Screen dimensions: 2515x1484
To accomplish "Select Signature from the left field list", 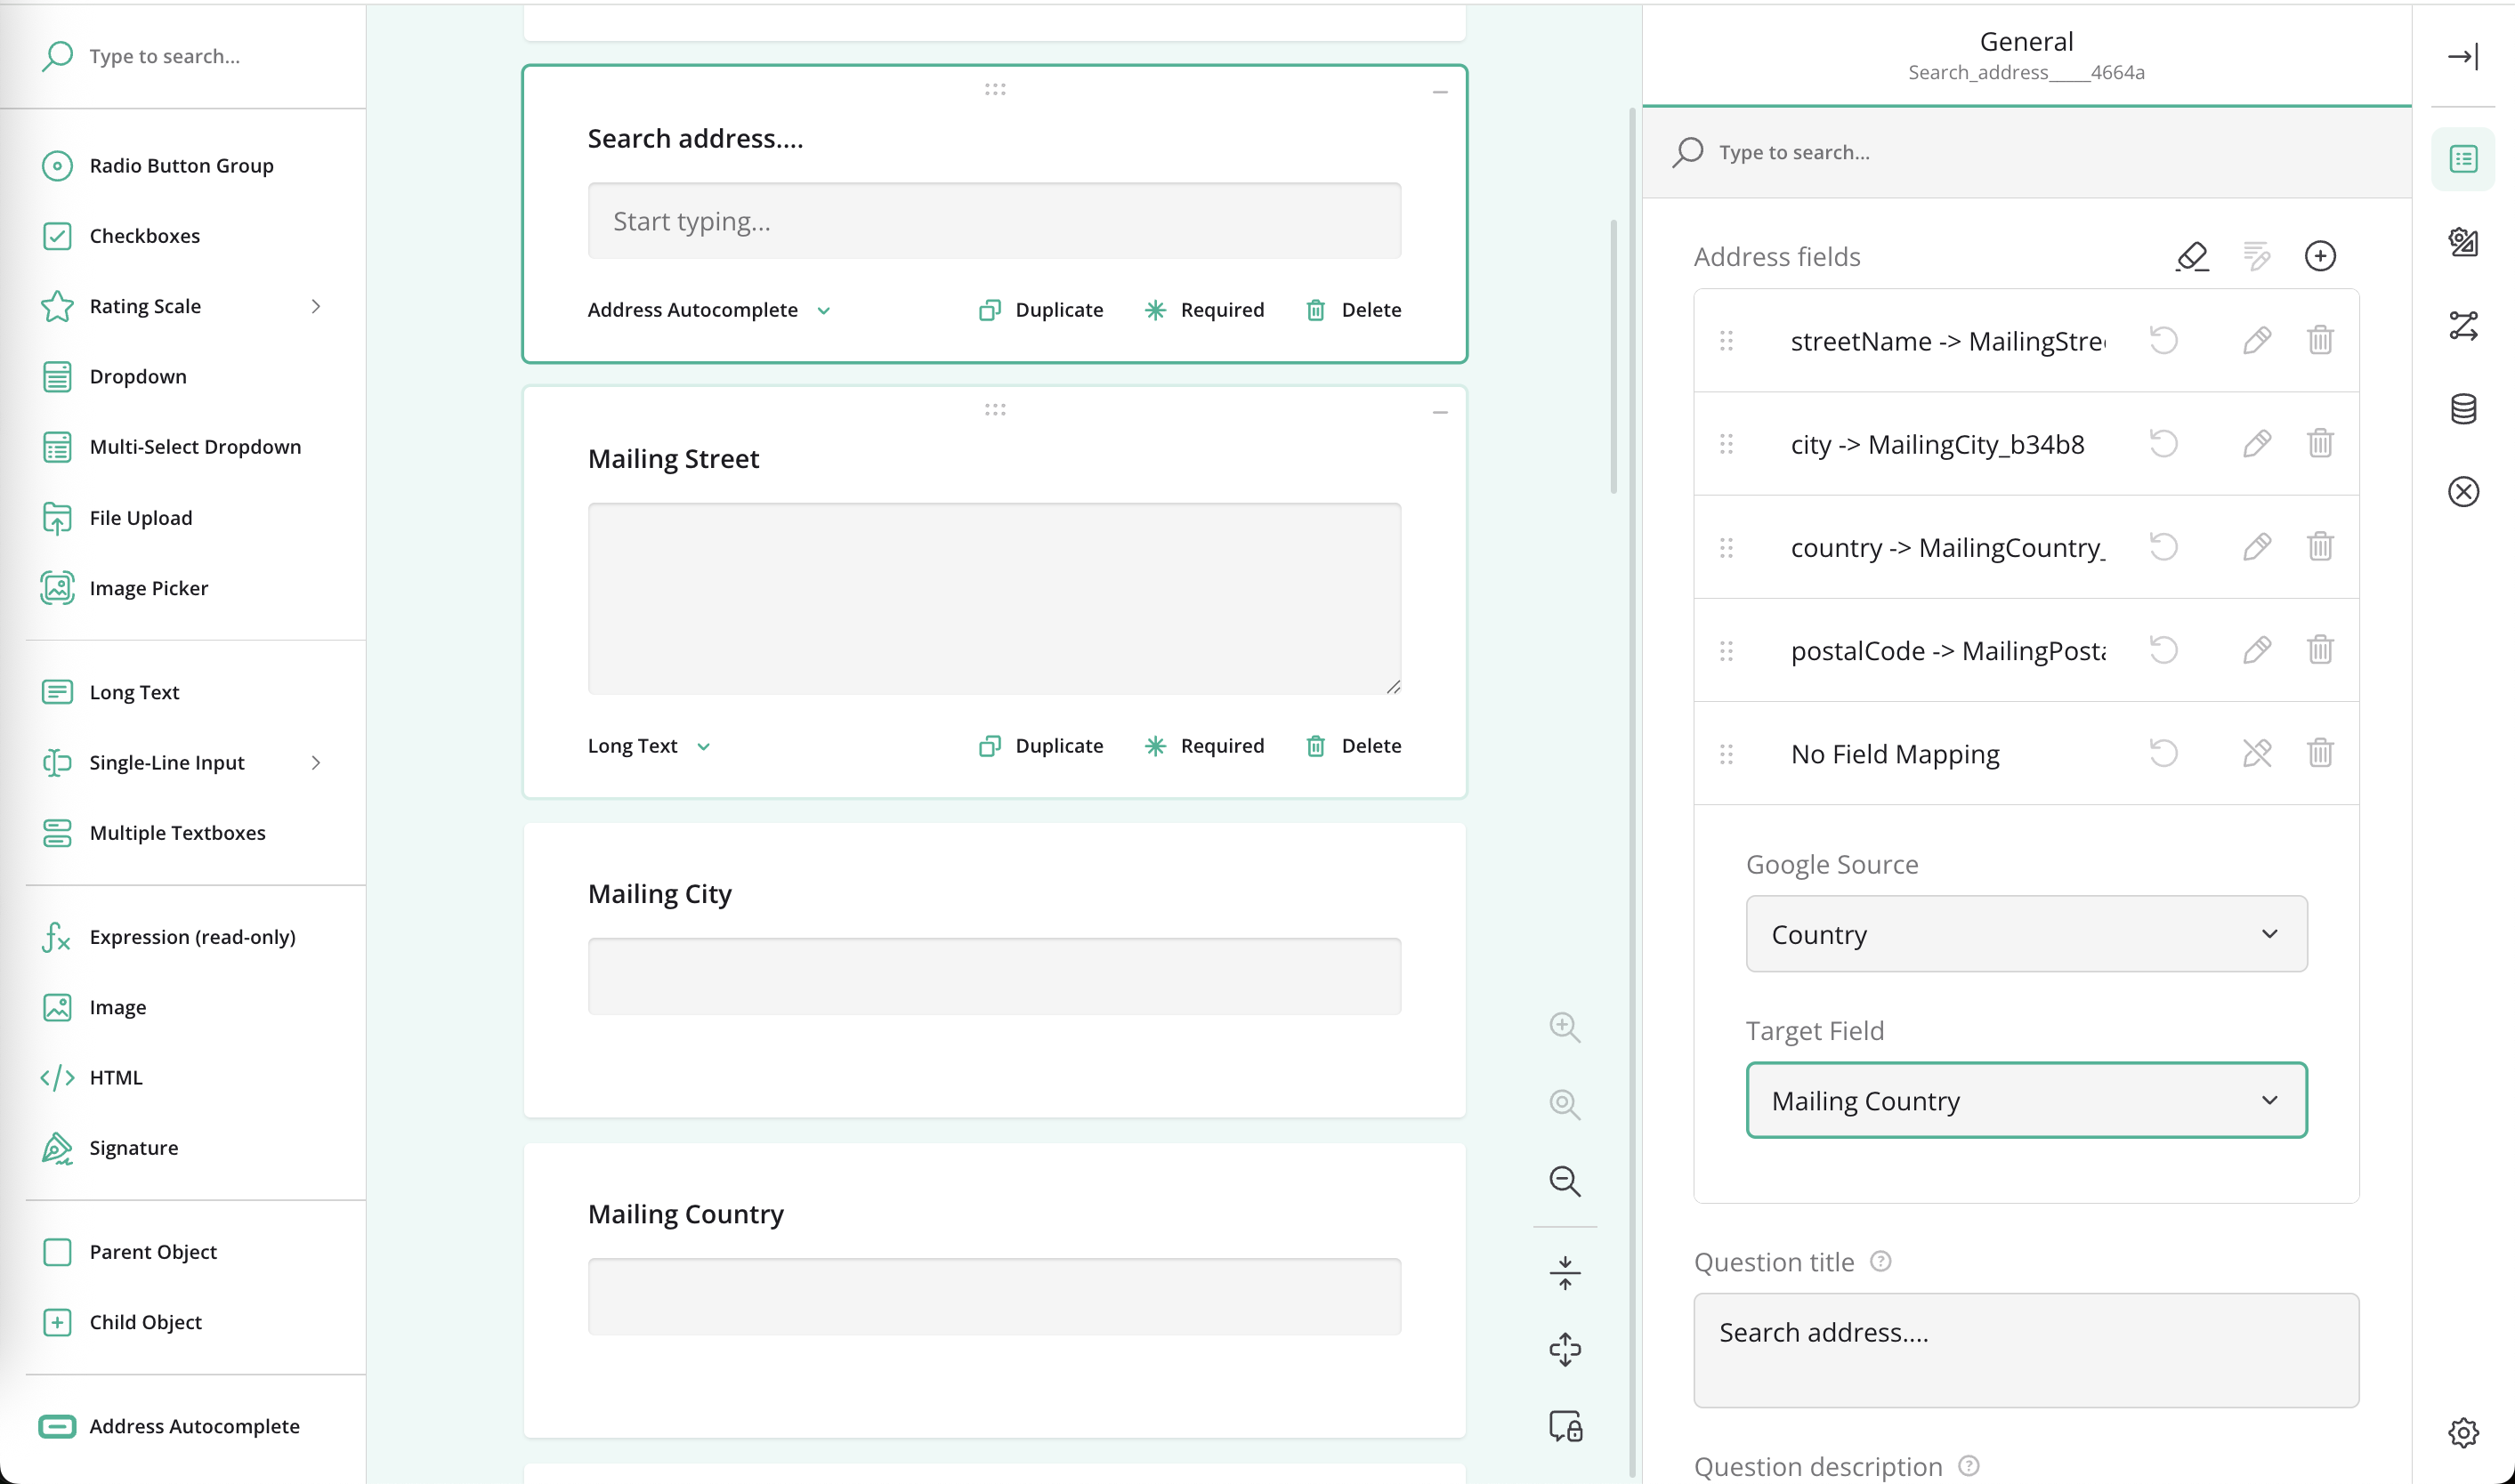I will click(133, 1148).
